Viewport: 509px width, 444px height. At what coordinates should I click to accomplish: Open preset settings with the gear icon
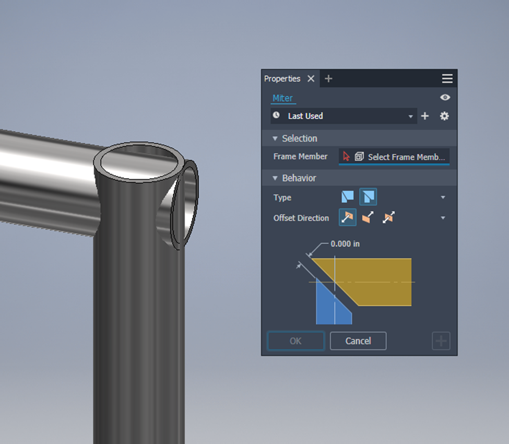click(444, 116)
